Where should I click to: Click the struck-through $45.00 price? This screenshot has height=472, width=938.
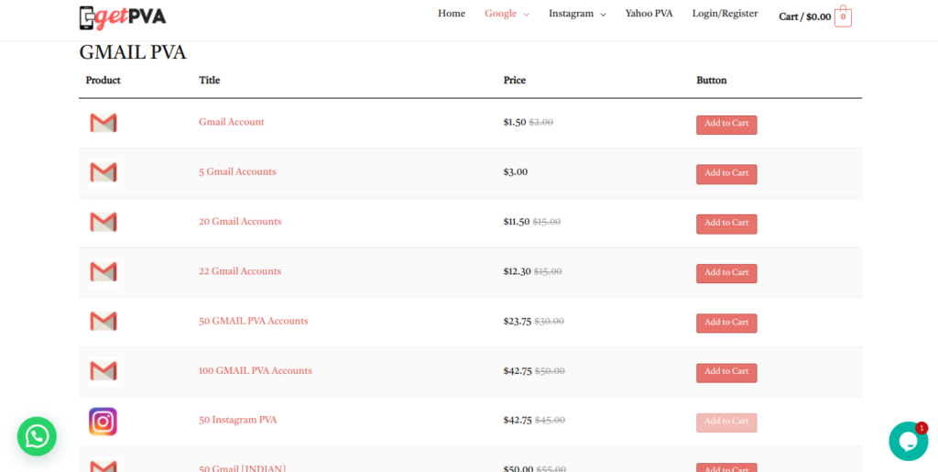click(550, 420)
